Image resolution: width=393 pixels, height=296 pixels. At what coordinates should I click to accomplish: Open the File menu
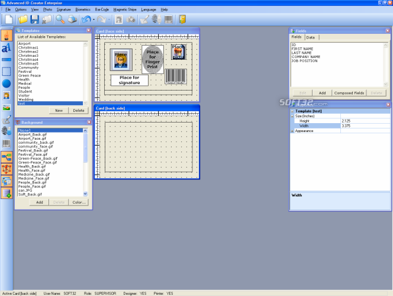tap(8, 9)
